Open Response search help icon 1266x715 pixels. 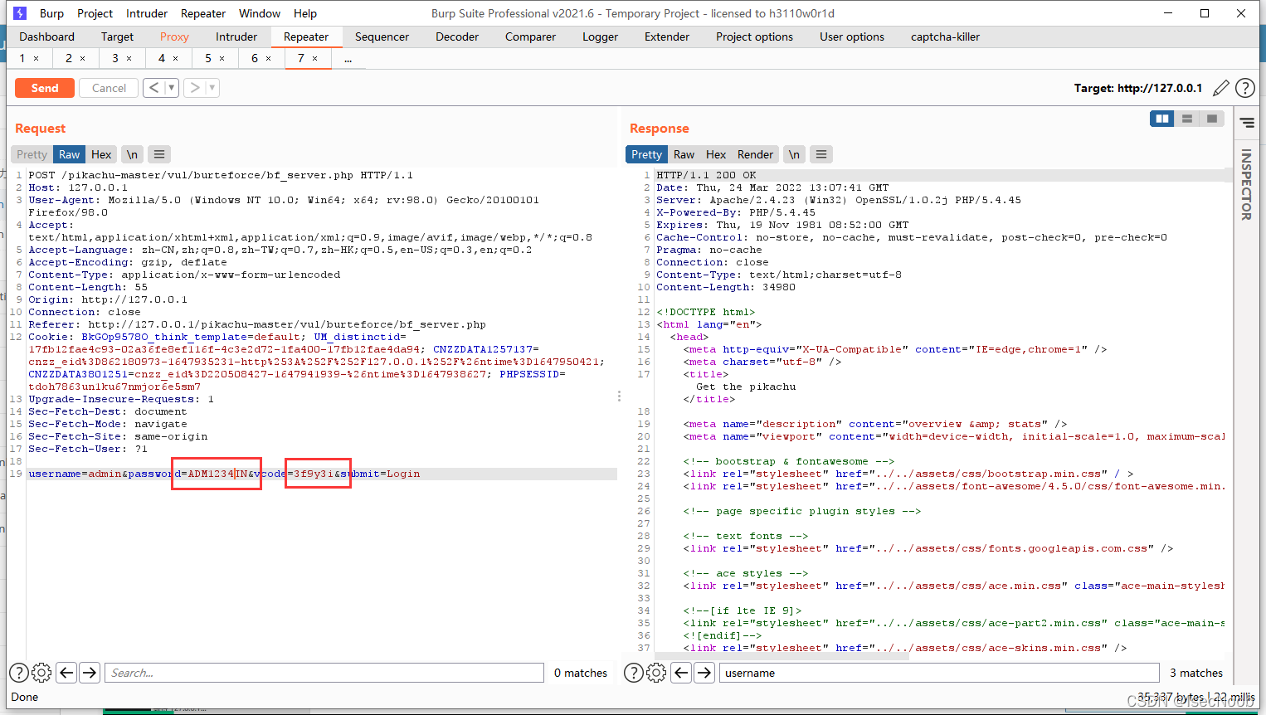click(633, 673)
